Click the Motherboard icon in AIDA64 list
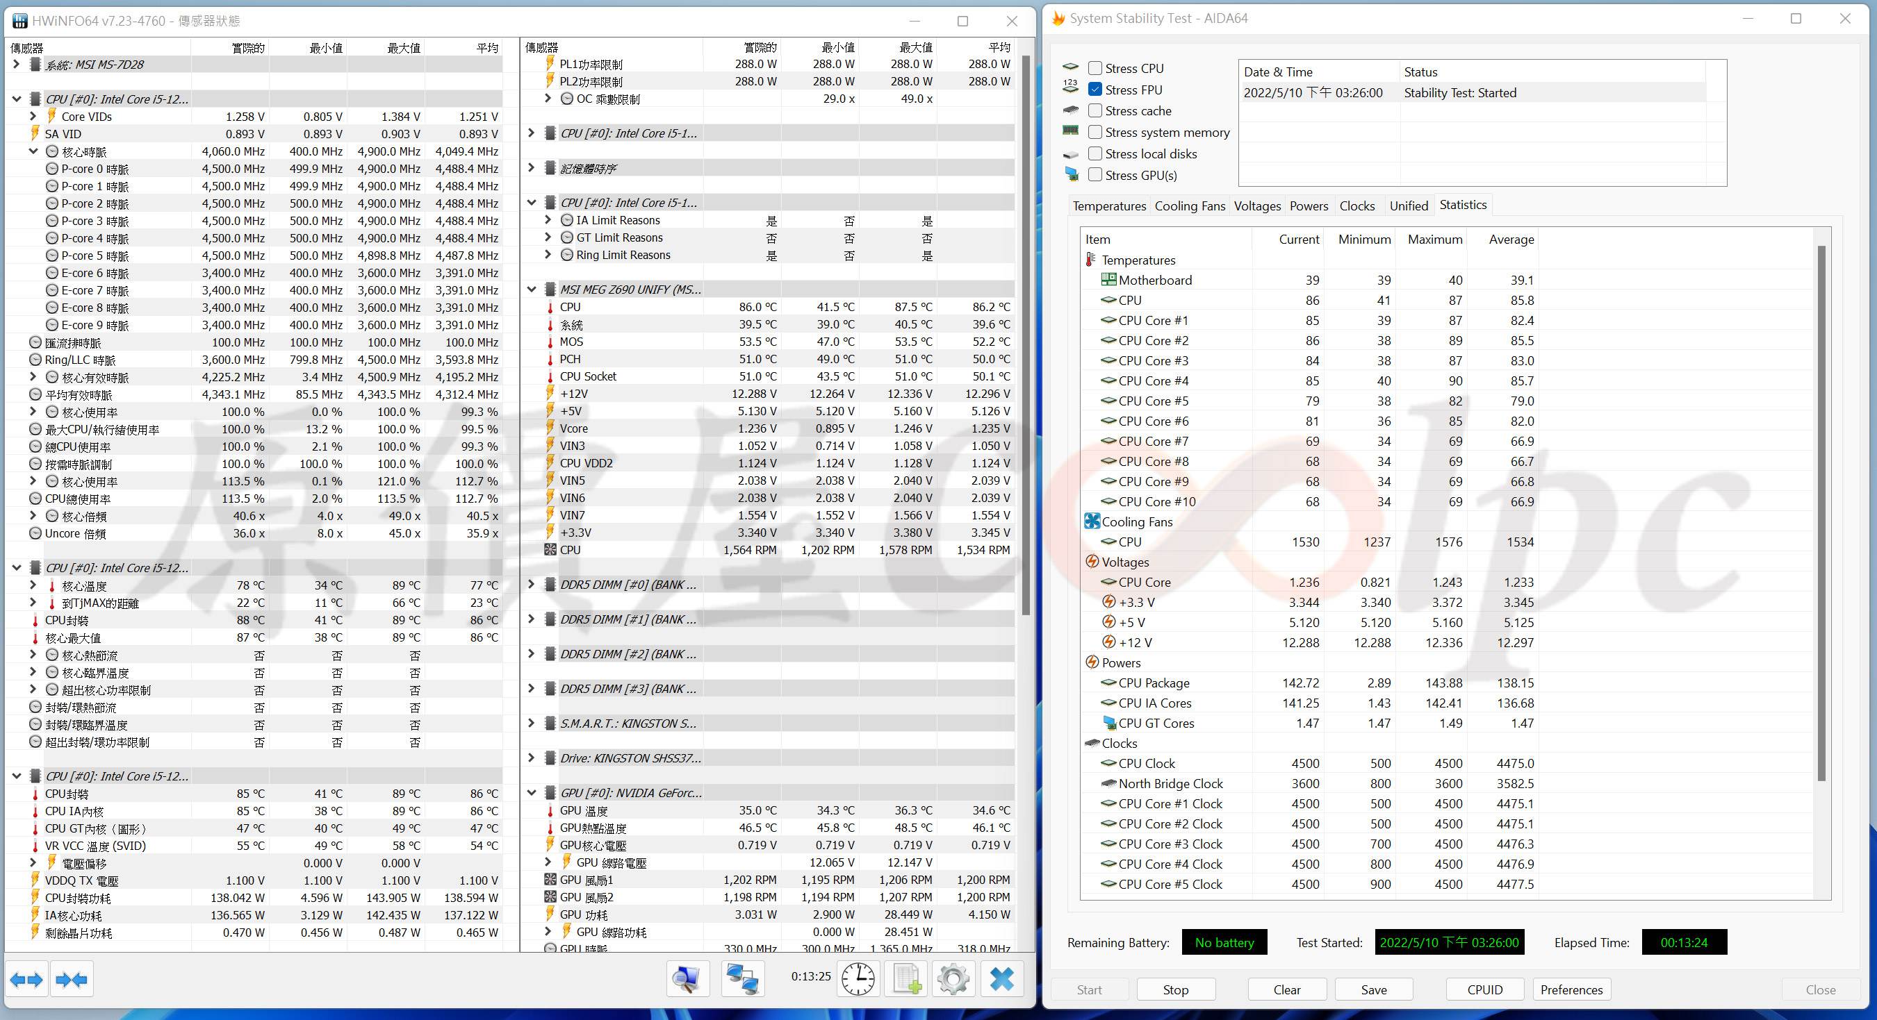Viewport: 1877px width, 1020px height. pyautogui.click(x=1108, y=280)
